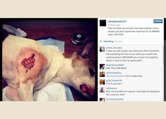
Task: Click the heart like icon
Action: pyautogui.click(x=101, y=41)
